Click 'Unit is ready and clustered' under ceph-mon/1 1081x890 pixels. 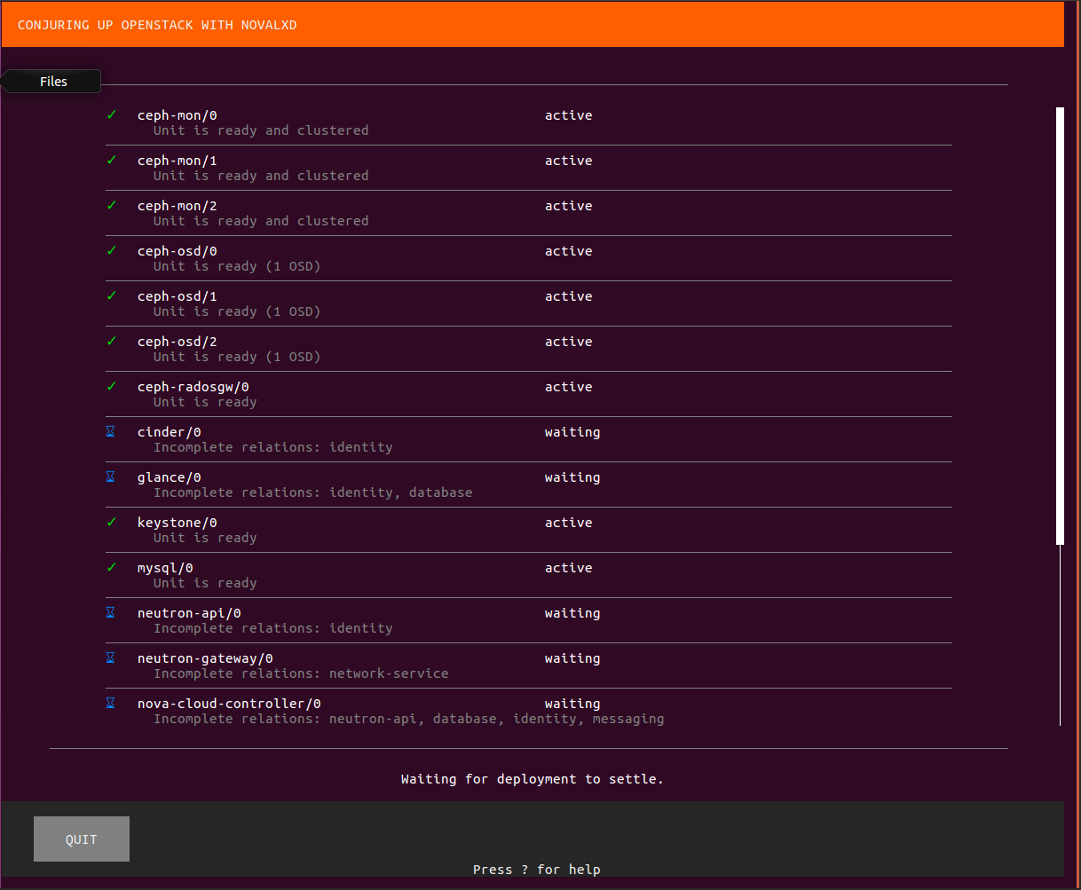(261, 176)
